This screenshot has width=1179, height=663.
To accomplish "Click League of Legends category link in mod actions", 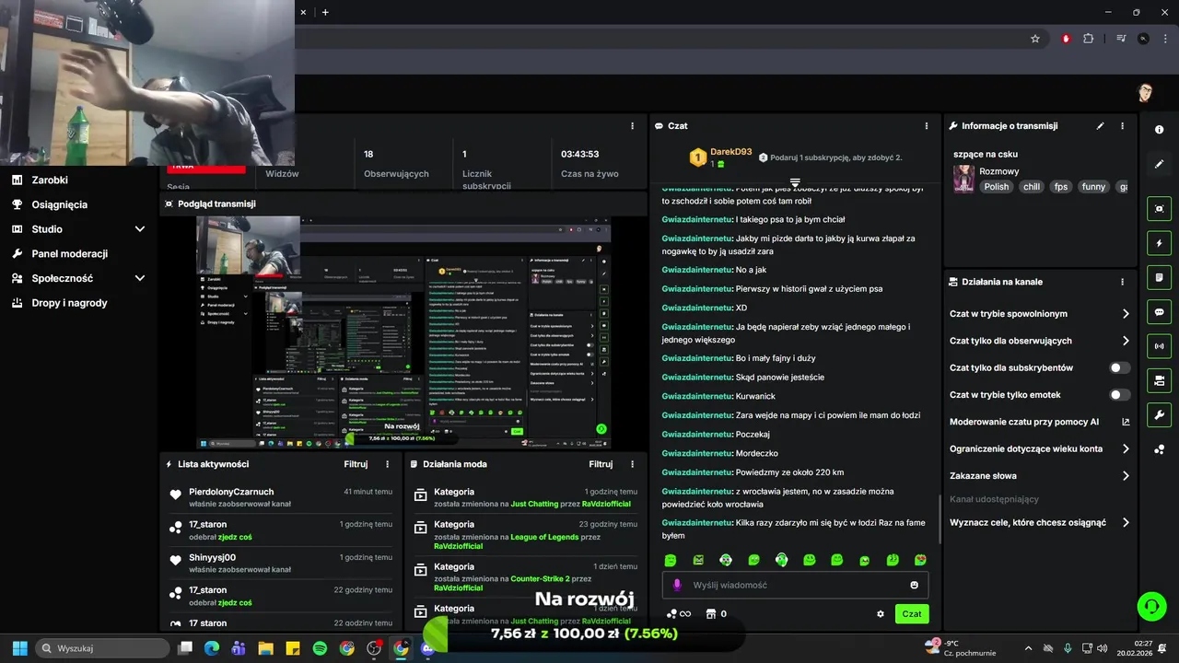I will click(544, 537).
